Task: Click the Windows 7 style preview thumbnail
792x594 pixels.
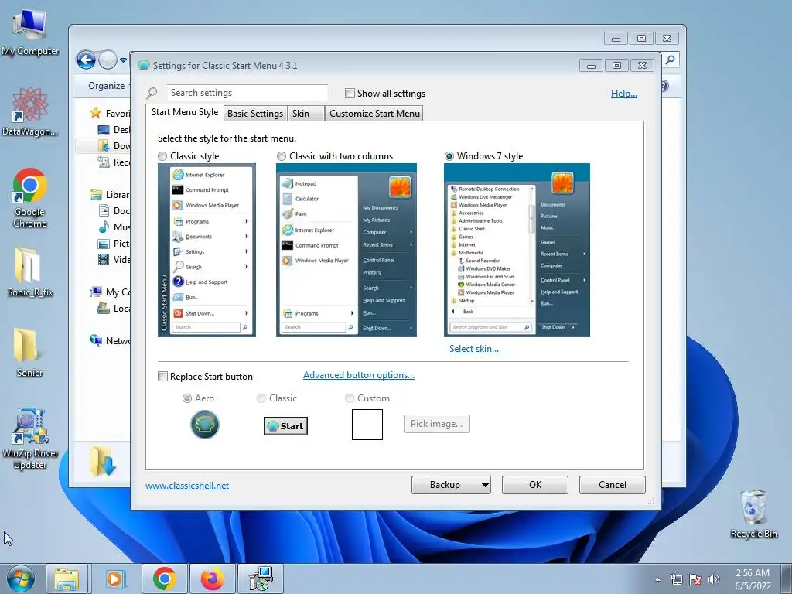Action: tap(517, 250)
